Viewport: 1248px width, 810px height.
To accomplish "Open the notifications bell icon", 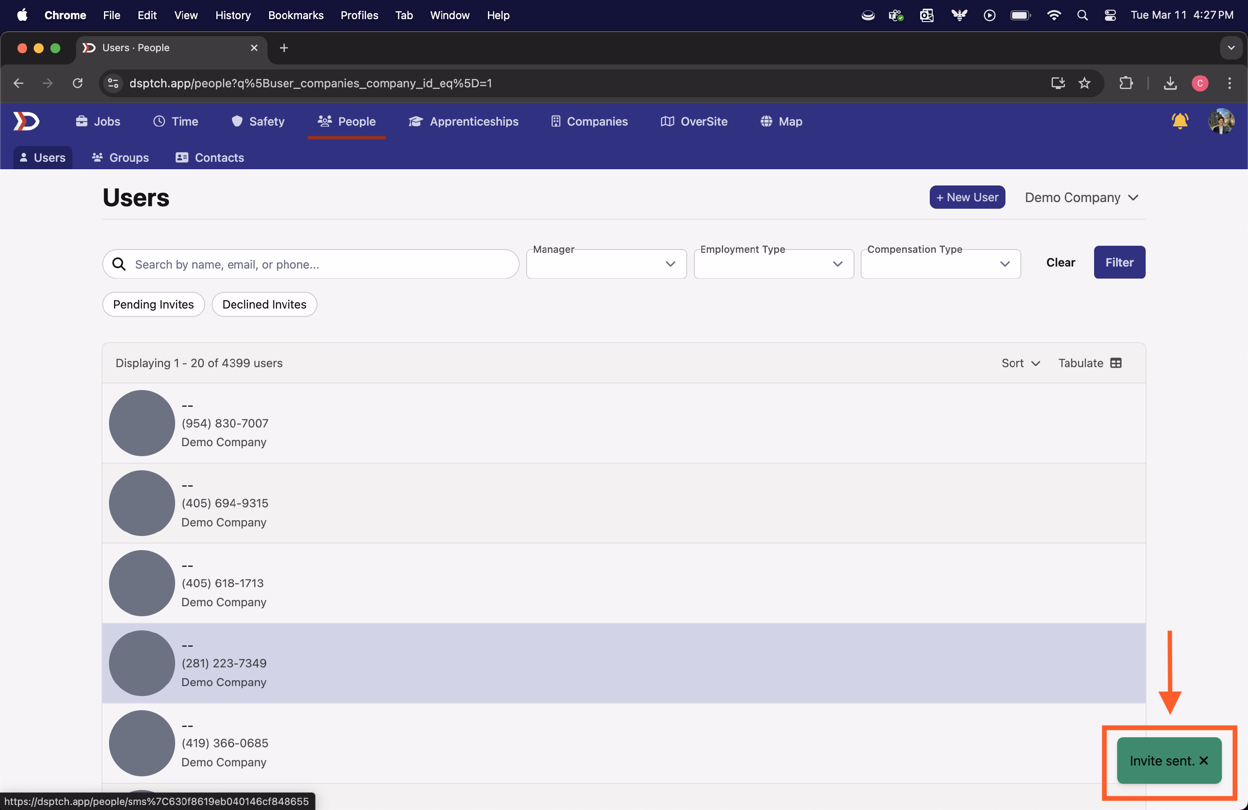I will point(1179,121).
